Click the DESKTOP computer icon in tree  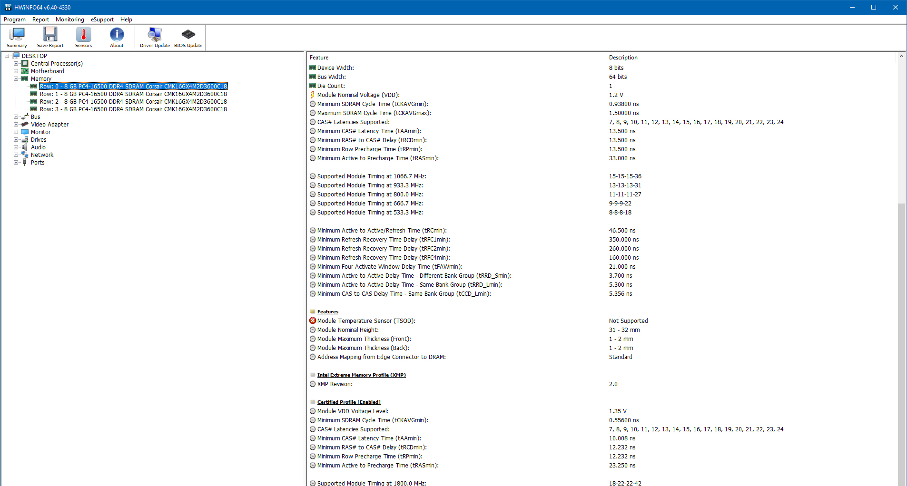(x=16, y=56)
